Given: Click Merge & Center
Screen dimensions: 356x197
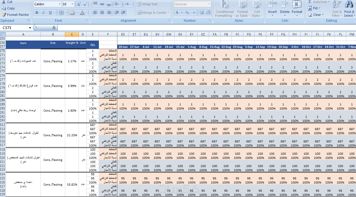Looking at the screenshot, I should pos(152,13).
